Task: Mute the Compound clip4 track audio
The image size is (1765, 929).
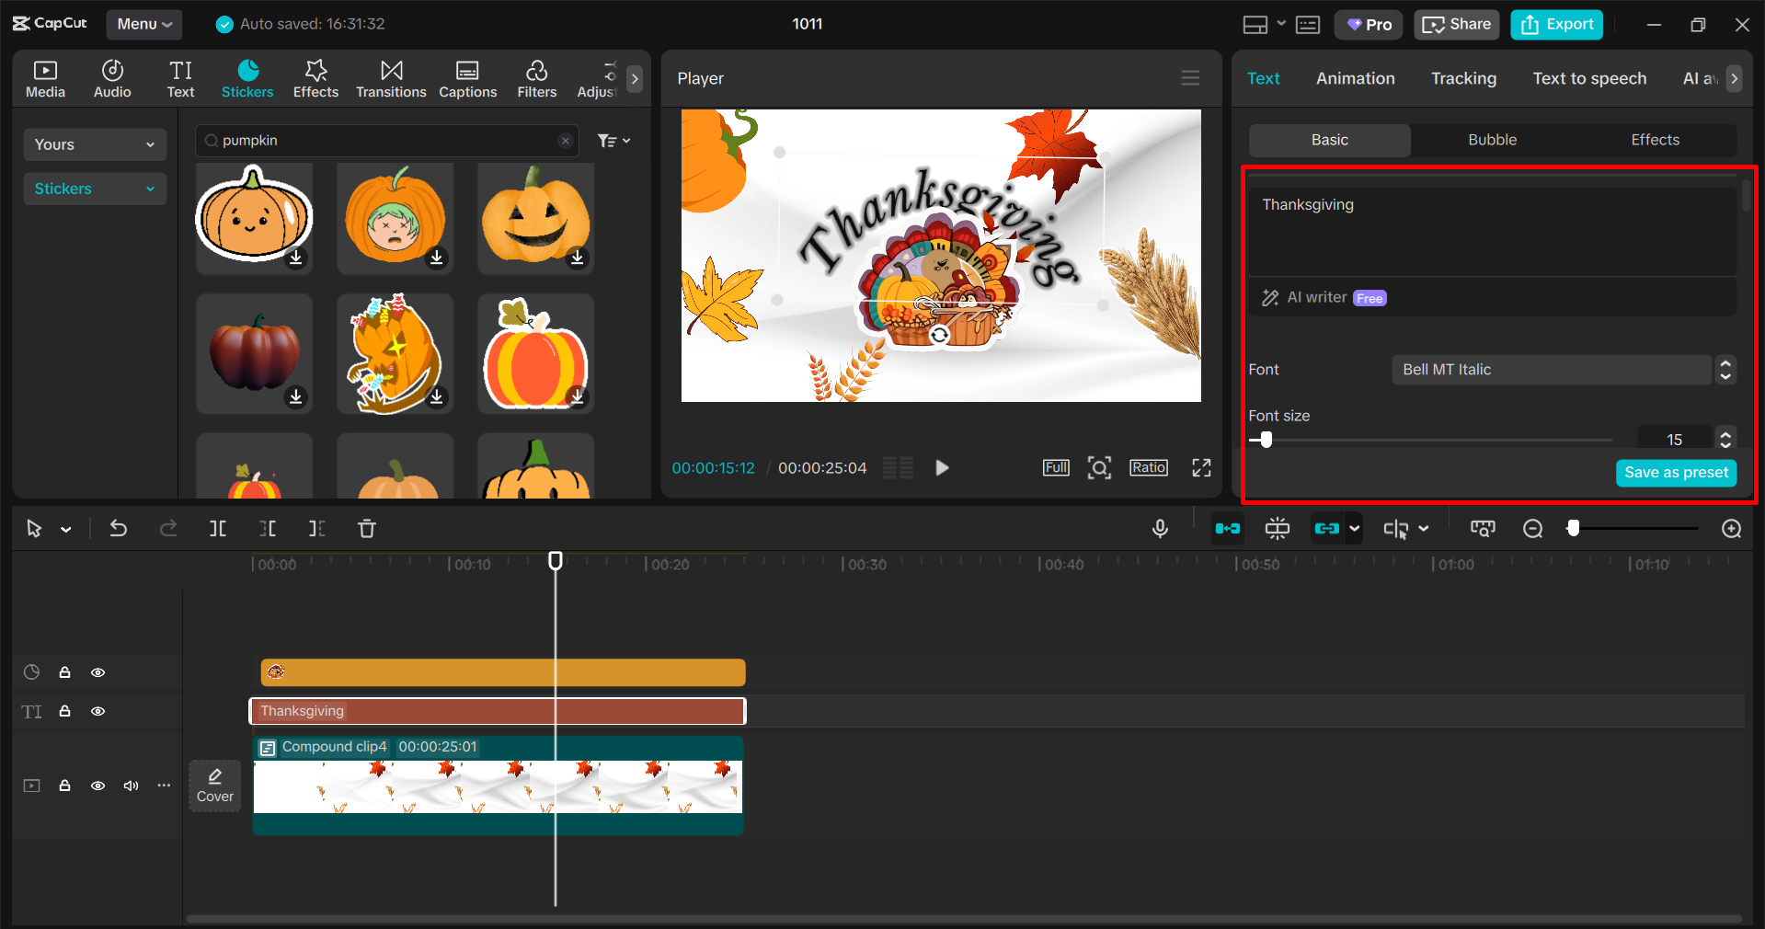Action: point(130,786)
